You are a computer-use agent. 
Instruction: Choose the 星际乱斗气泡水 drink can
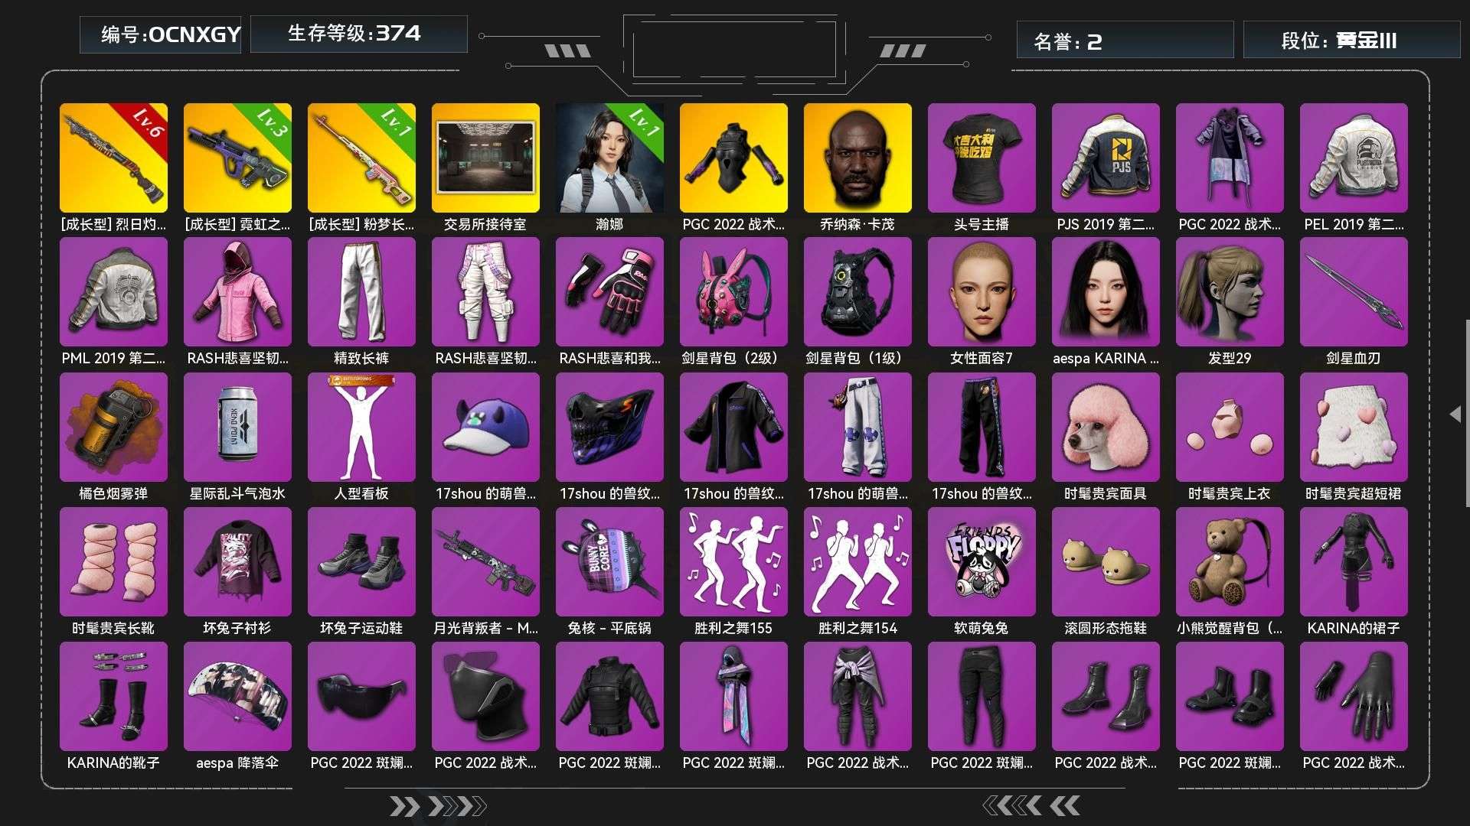(x=237, y=427)
